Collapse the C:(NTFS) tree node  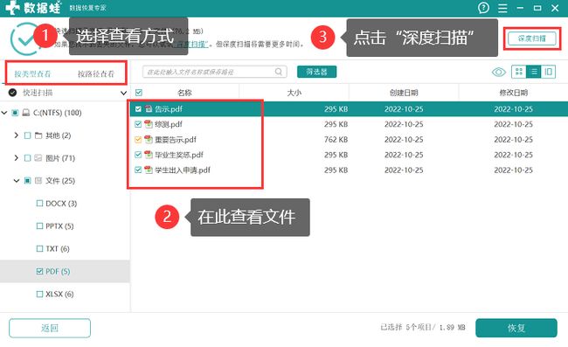point(4,113)
